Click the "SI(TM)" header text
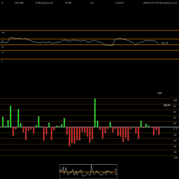Viewport: 179px width, 179px height. 68,3
